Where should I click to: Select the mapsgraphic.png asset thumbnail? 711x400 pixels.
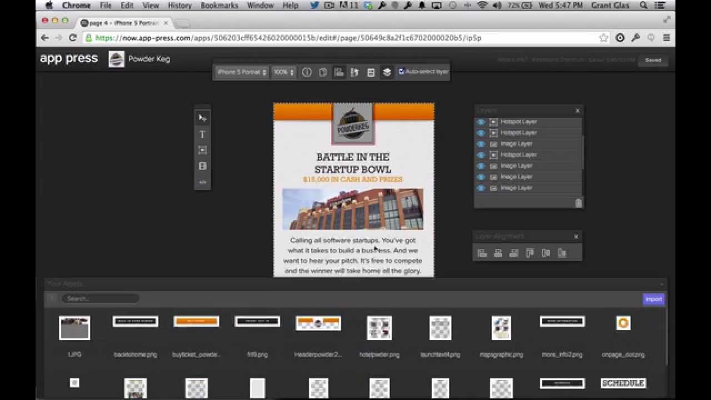tap(502, 328)
